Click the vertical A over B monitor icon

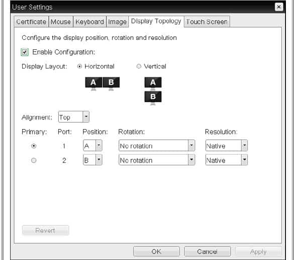click(x=153, y=91)
